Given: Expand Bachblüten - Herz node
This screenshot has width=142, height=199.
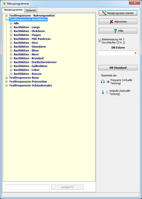Looking at the screenshot, I should 11,43.
